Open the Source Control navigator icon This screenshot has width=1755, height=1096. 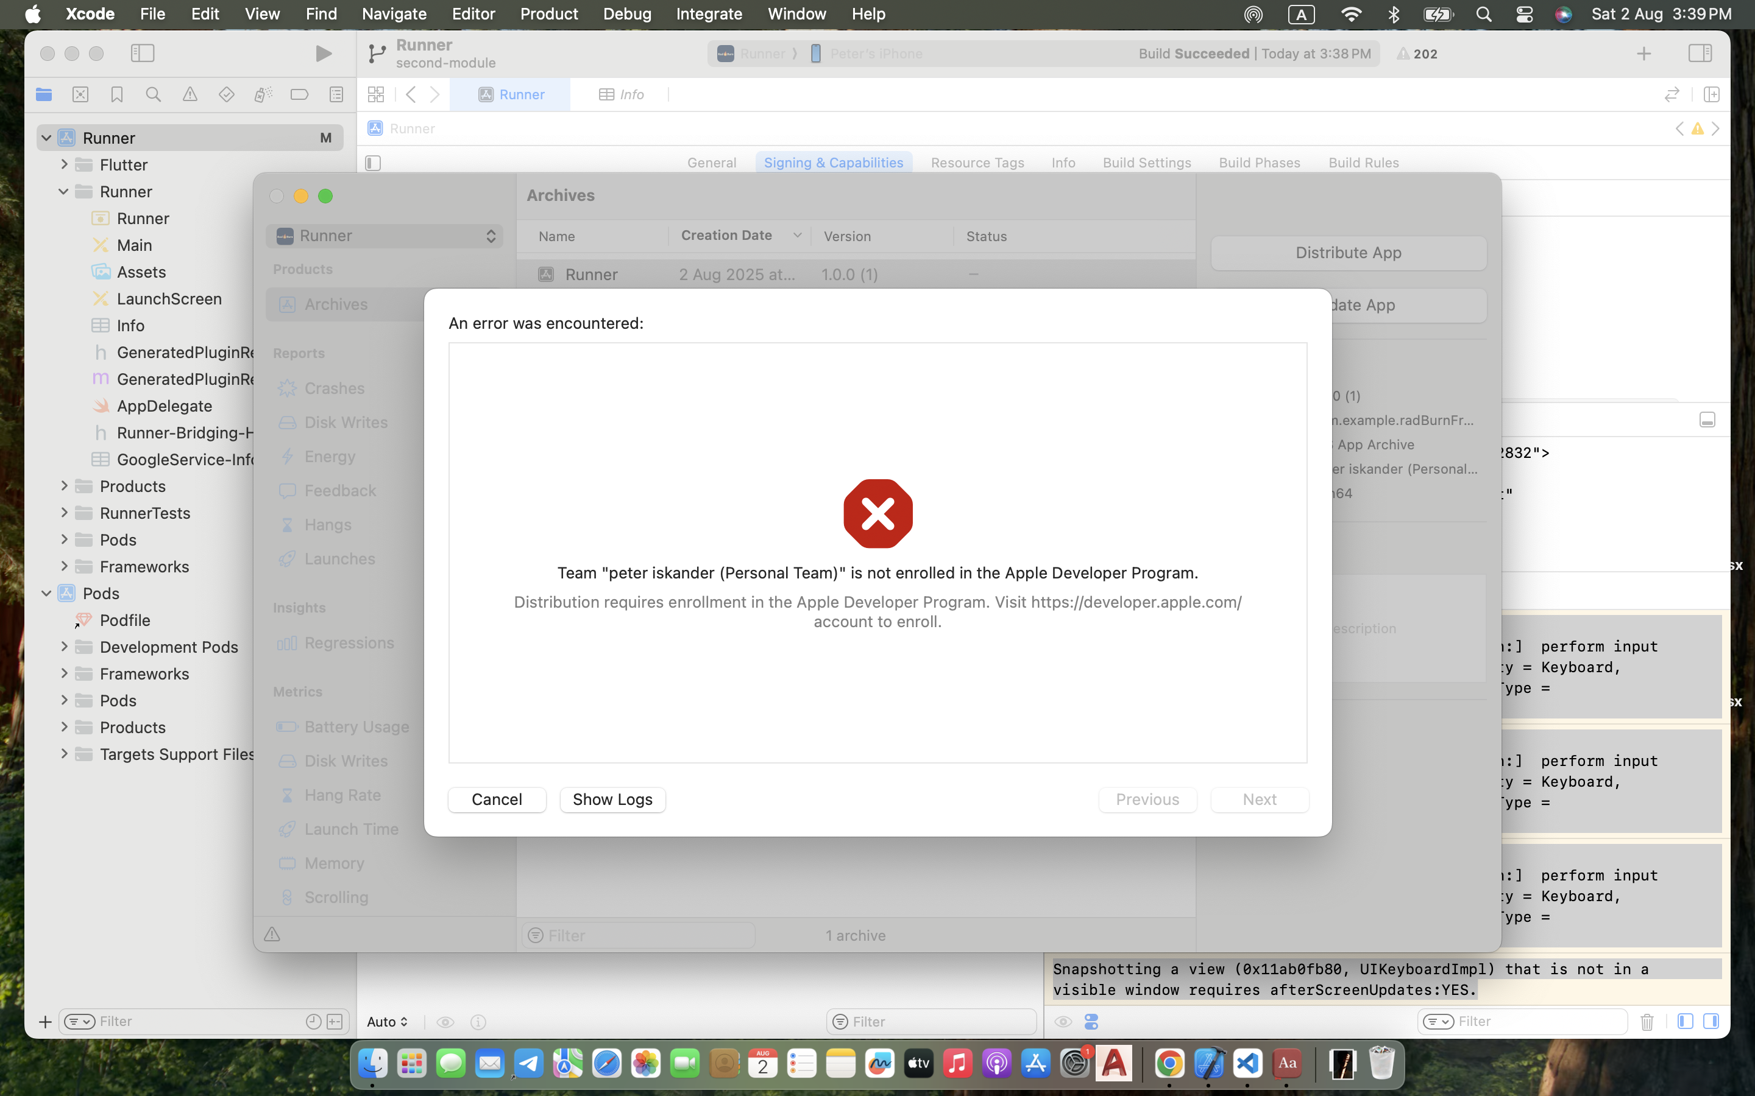[80, 94]
